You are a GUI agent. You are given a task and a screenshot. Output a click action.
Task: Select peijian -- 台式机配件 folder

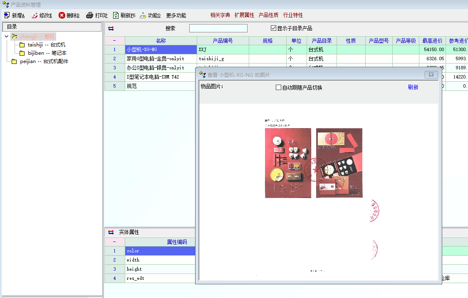click(44, 61)
